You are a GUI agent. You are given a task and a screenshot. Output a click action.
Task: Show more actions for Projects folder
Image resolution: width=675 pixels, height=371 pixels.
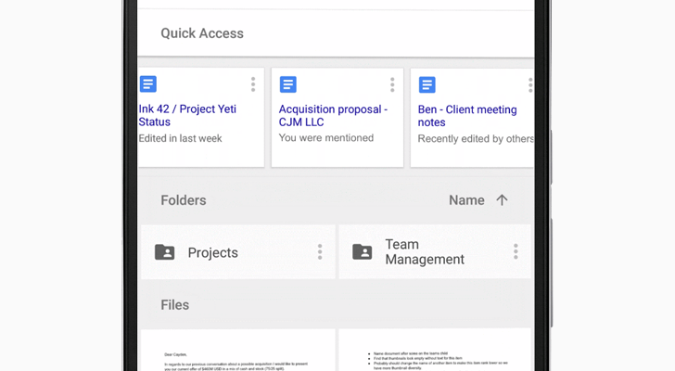click(x=320, y=252)
